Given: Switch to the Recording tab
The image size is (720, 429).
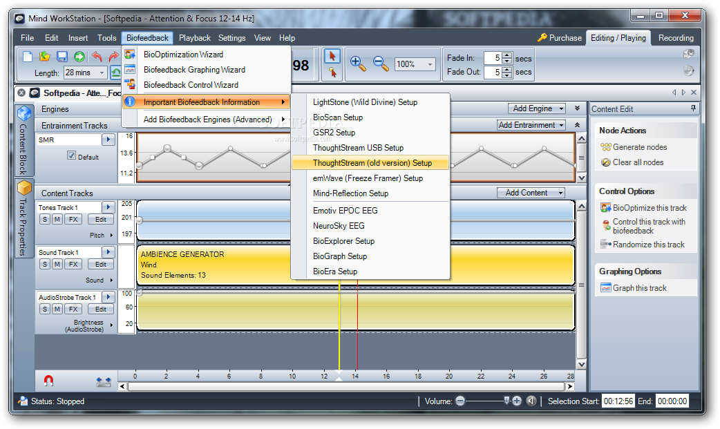Looking at the screenshot, I should [x=676, y=38].
